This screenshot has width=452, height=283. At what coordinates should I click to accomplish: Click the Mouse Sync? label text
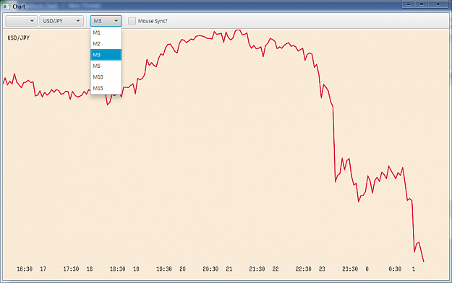point(153,21)
